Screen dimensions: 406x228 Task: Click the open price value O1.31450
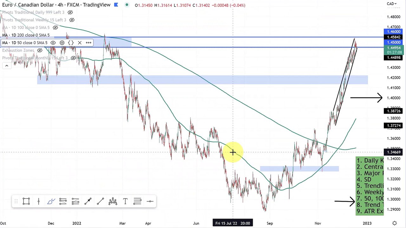[144, 5]
